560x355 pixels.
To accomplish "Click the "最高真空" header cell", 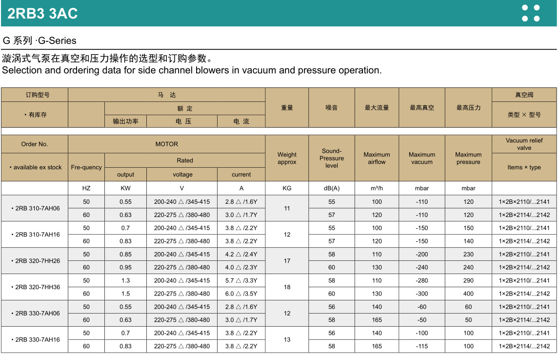I will pyautogui.click(x=422, y=107).
